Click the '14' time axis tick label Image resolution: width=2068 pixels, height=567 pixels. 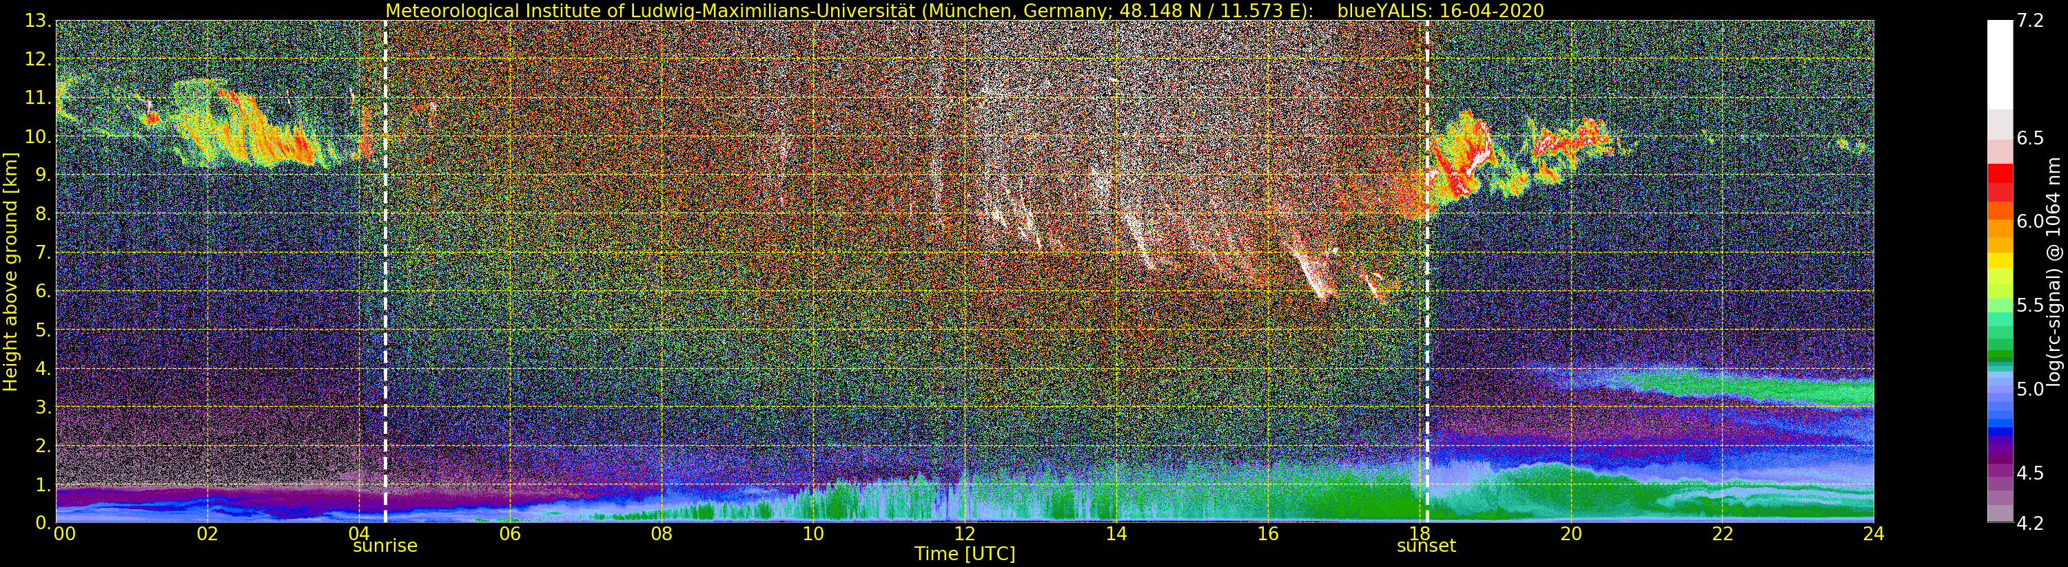tap(1116, 533)
